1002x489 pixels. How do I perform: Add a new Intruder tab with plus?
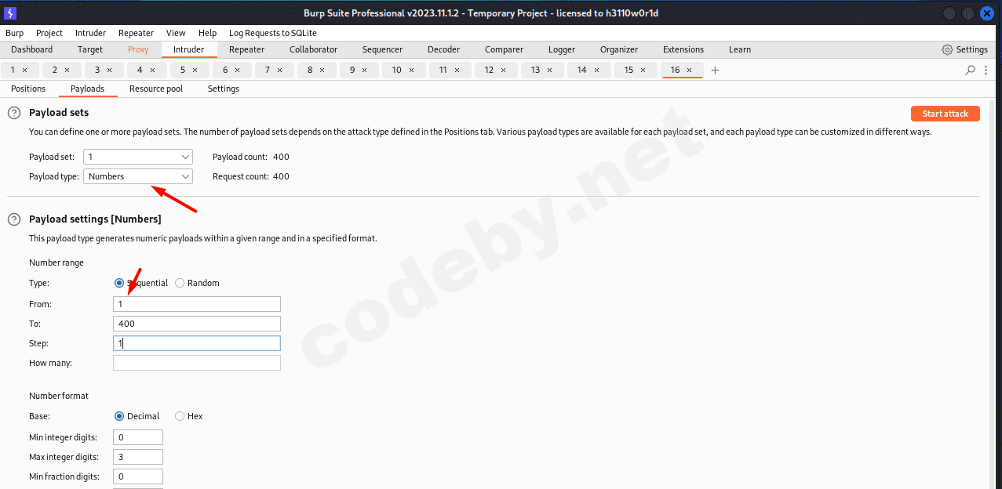point(715,70)
